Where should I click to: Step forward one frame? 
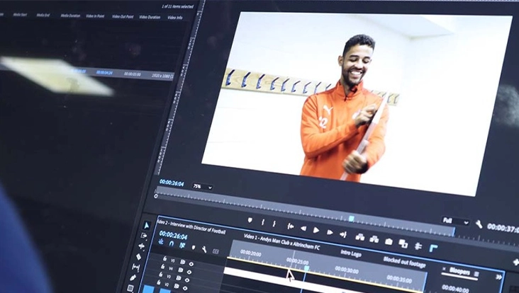point(330,232)
